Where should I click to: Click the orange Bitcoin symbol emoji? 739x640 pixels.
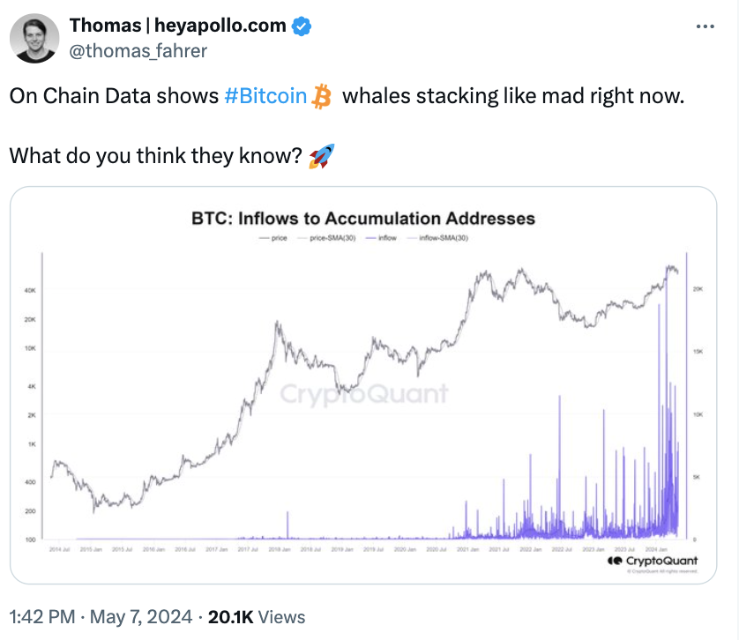[323, 96]
